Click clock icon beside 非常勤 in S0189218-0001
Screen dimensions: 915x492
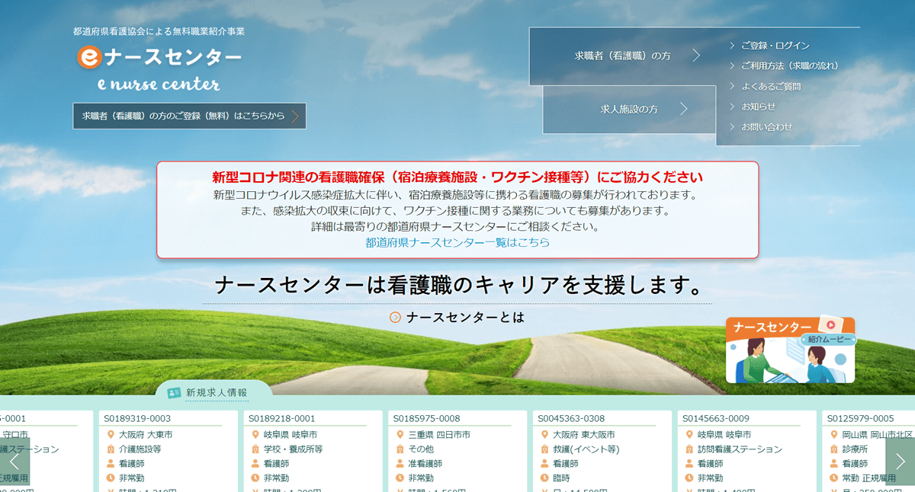pos(255,478)
